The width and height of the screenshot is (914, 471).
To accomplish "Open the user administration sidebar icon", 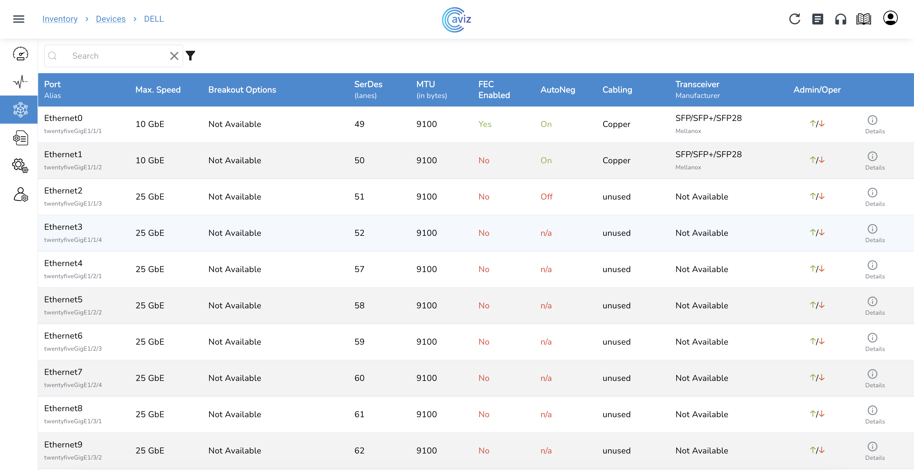I will (20, 194).
